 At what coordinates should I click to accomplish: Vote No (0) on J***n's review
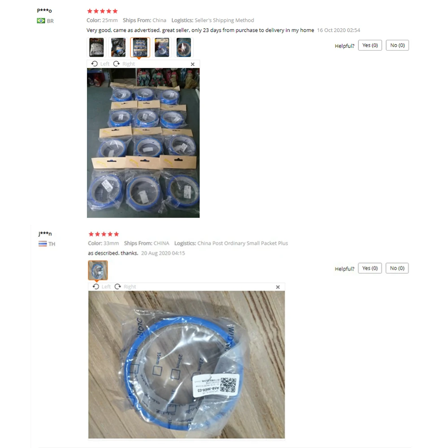(x=397, y=268)
